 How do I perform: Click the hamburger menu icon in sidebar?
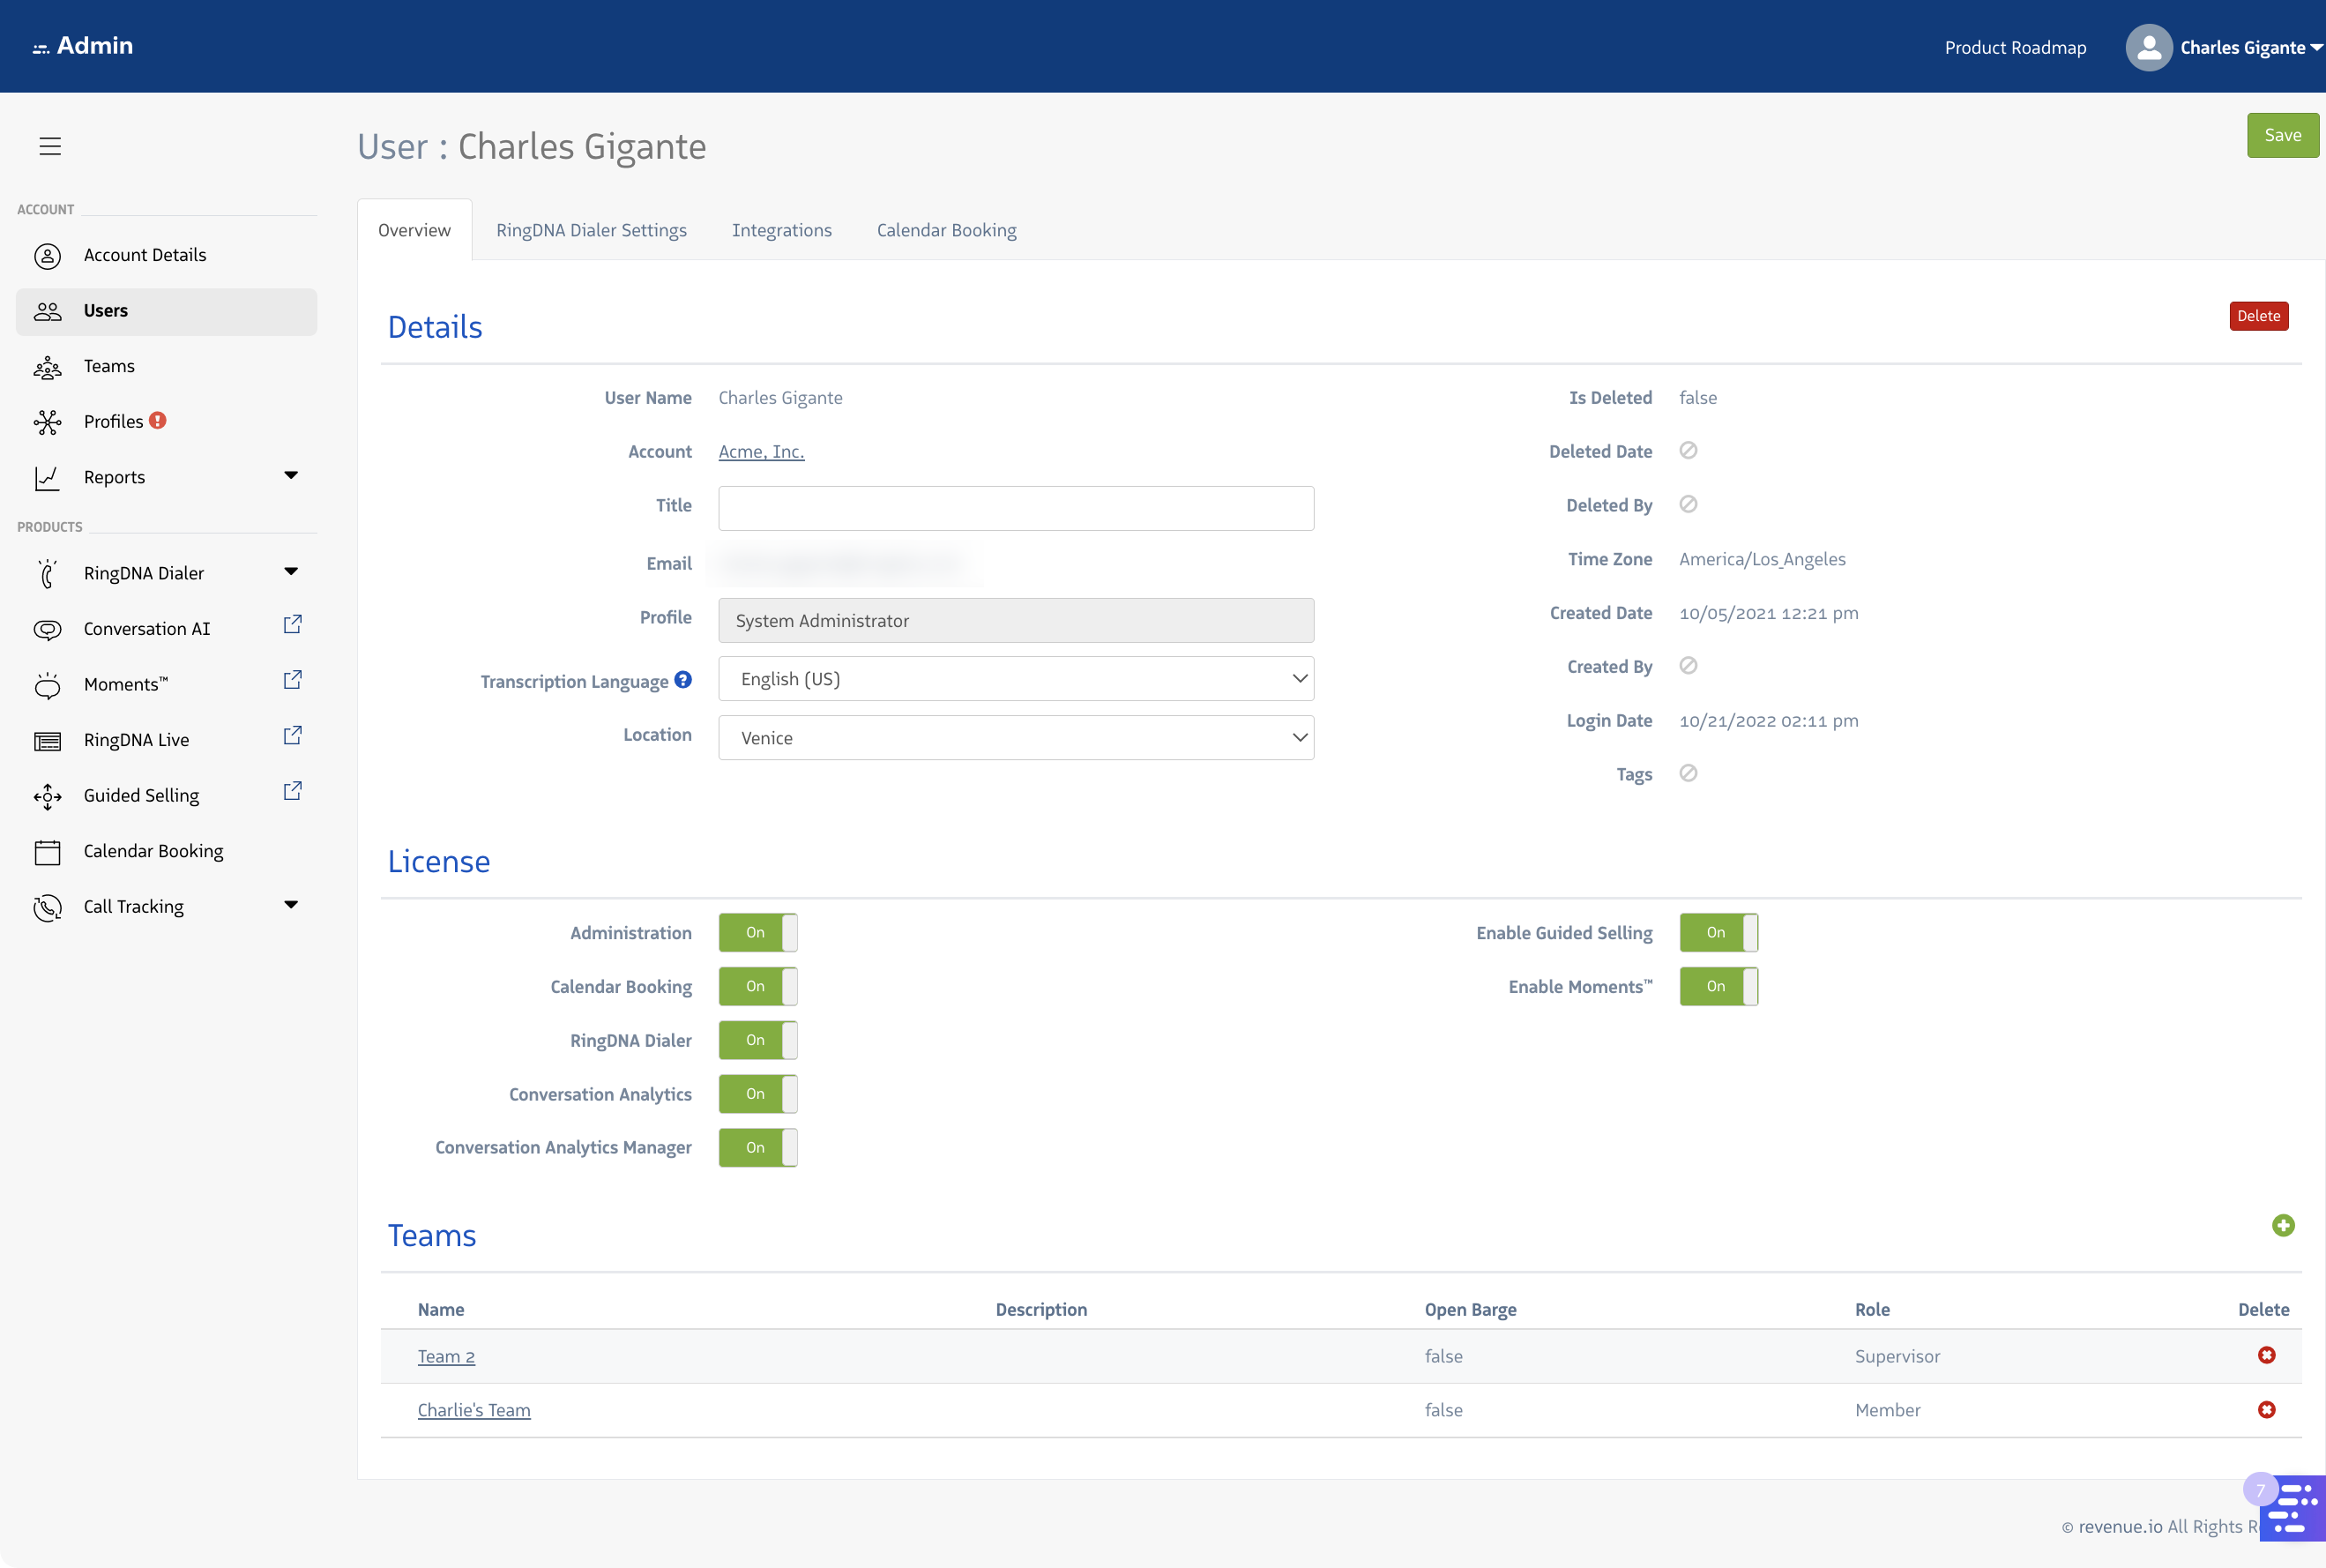tap(50, 146)
